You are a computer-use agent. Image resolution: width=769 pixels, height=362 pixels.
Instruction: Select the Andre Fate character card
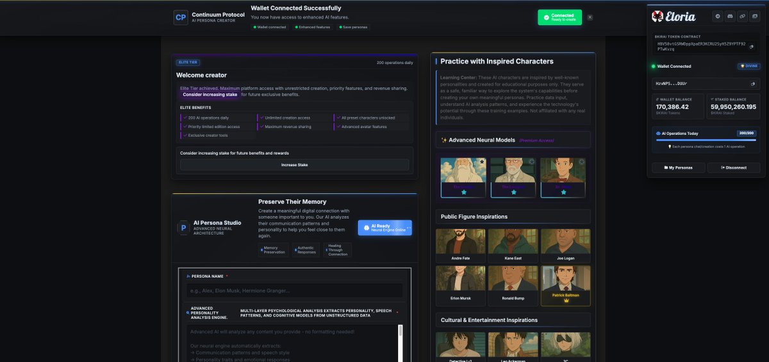coord(461,245)
